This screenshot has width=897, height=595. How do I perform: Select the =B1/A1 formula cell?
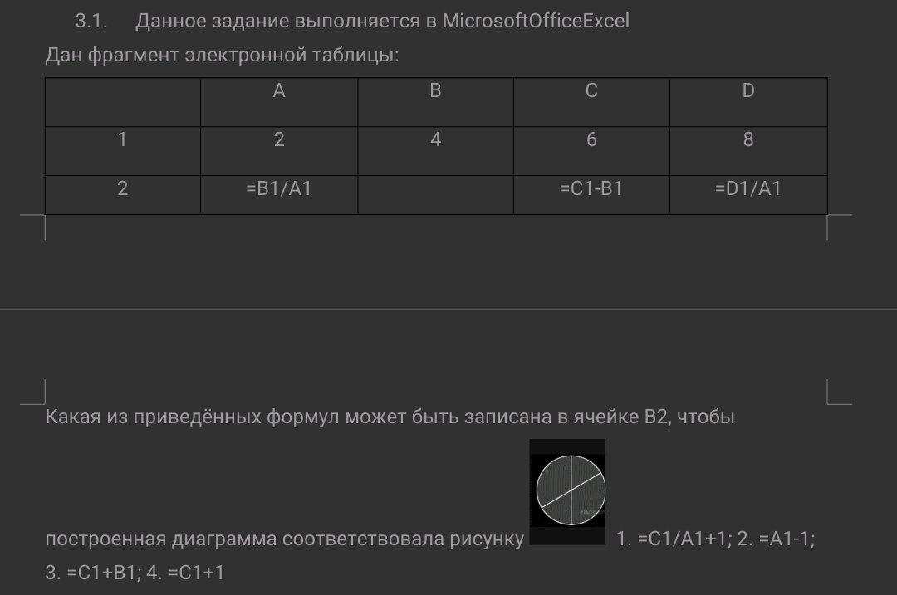(279, 195)
